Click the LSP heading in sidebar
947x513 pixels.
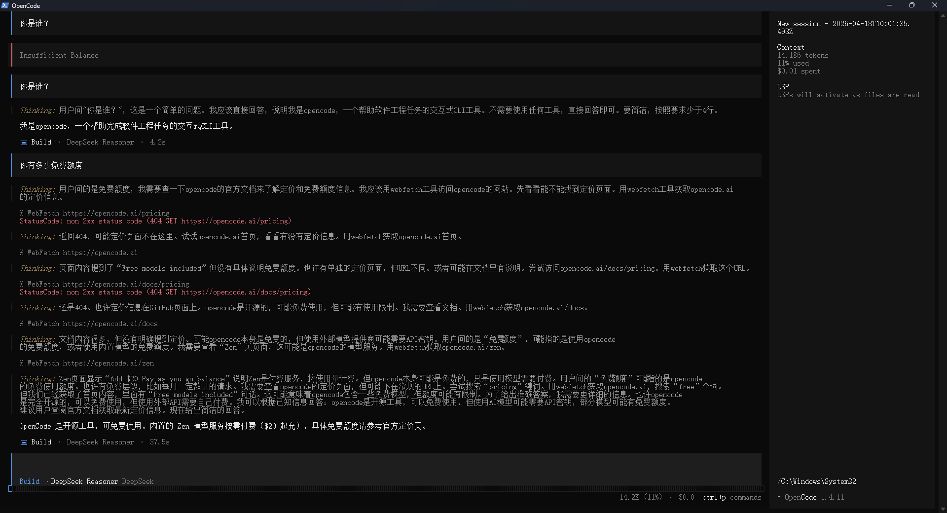tap(783, 87)
